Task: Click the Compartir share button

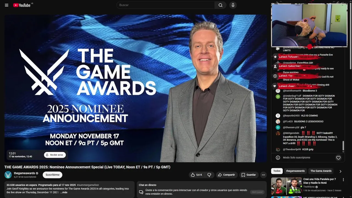Action: tap(226, 175)
